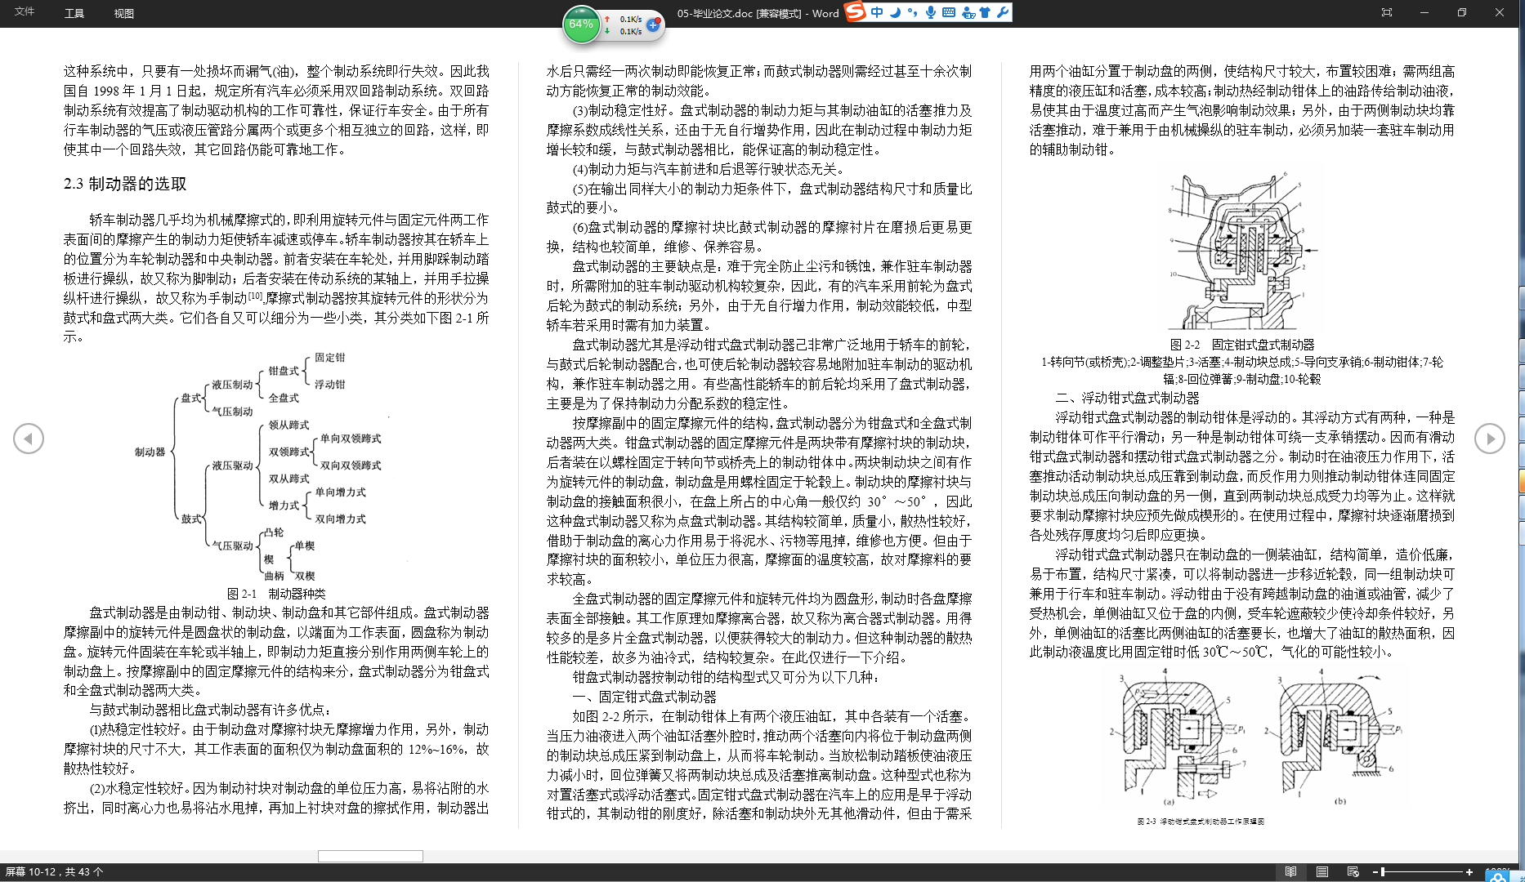1525x882 pixels.
Task: Open the Sogou toolbox wrench icon
Action: (1002, 12)
